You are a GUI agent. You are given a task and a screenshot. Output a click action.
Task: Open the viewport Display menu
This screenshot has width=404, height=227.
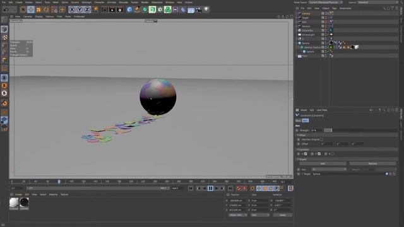(x=39, y=16)
